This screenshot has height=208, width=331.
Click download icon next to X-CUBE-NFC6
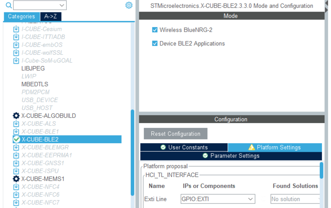click(16, 195)
